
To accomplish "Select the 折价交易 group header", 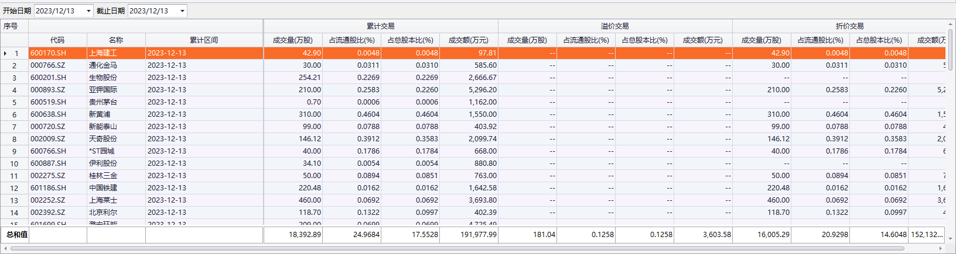I will 849,26.
